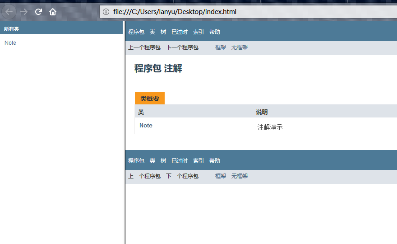The height and width of the screenshot is (244, 397).
Task: Open 树 in the top navigation bar
Action: coord(163,32)
